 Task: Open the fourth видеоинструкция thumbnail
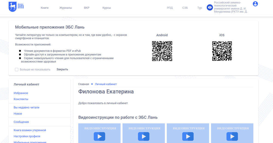[232, 134]
